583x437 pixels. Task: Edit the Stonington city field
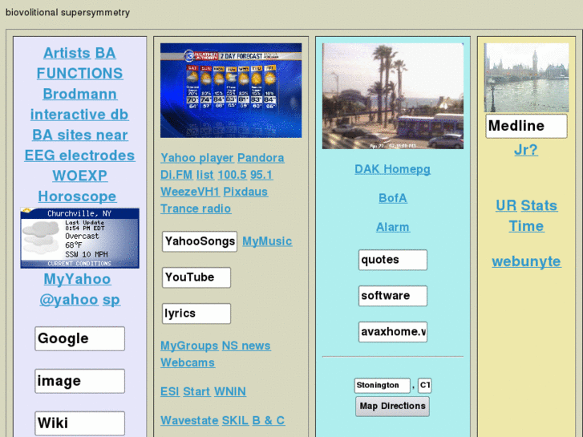pos(383,386)
